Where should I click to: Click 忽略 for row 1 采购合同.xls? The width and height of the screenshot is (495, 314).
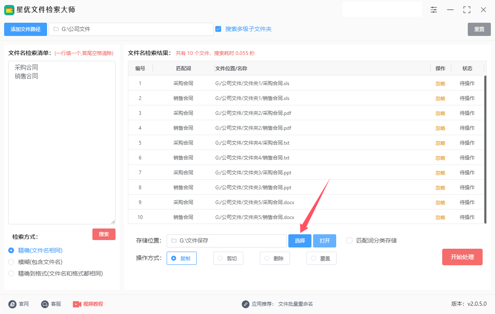coord(441,83)
